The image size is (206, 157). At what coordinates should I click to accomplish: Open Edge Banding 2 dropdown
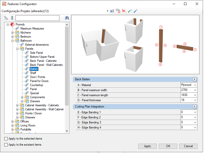click(195, 117)
